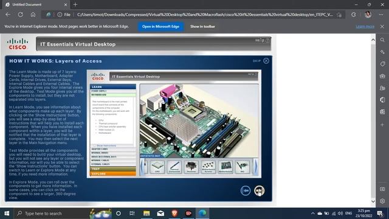Go to previous tutorial slide arrow button

tap(246, 190)
